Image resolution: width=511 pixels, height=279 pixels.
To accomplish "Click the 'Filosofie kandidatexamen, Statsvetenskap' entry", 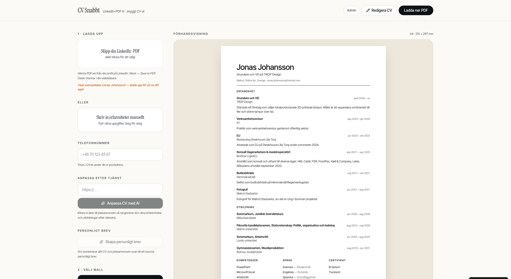I will pos(285,225).
